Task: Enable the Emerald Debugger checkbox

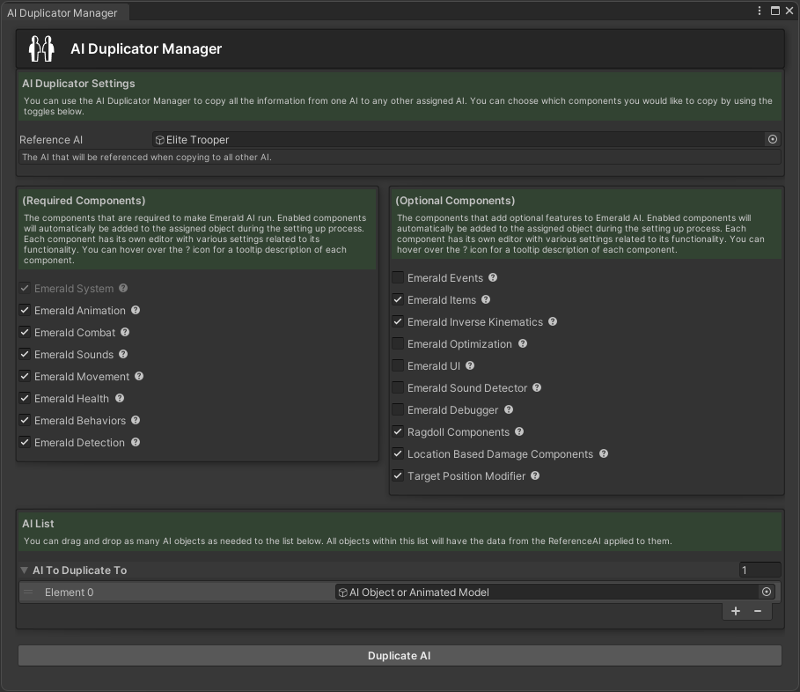Action: pos(398,409)
